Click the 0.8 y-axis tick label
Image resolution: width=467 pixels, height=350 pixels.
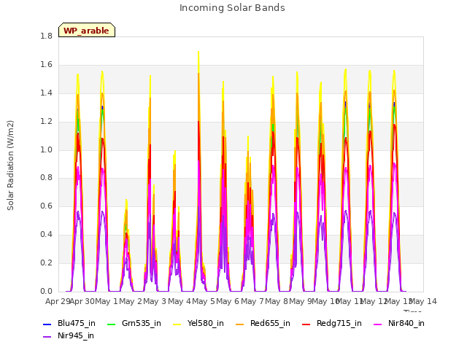tap(46, 178)
